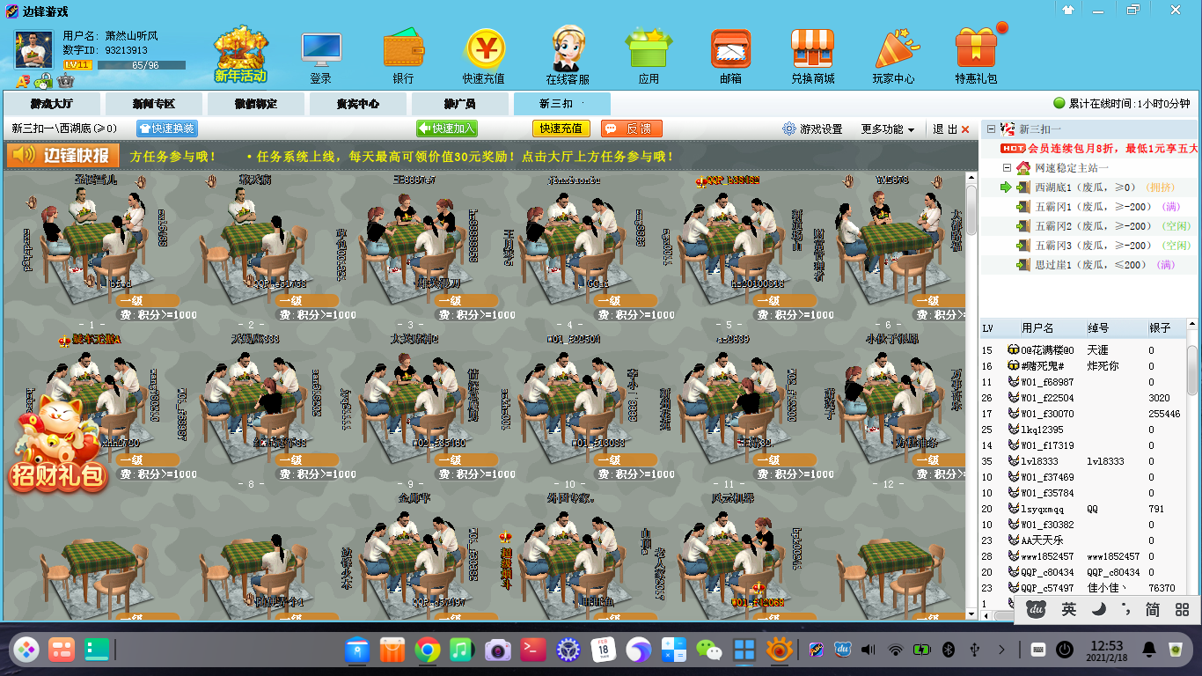This screenshot has height=676, width=1202.
Task: Click the volume icon in system tray
Action: coord(869,650)
